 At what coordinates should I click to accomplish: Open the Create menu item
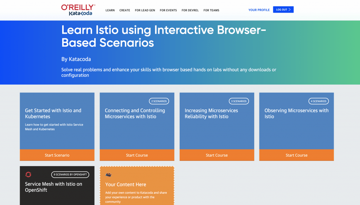click(125, 10)
